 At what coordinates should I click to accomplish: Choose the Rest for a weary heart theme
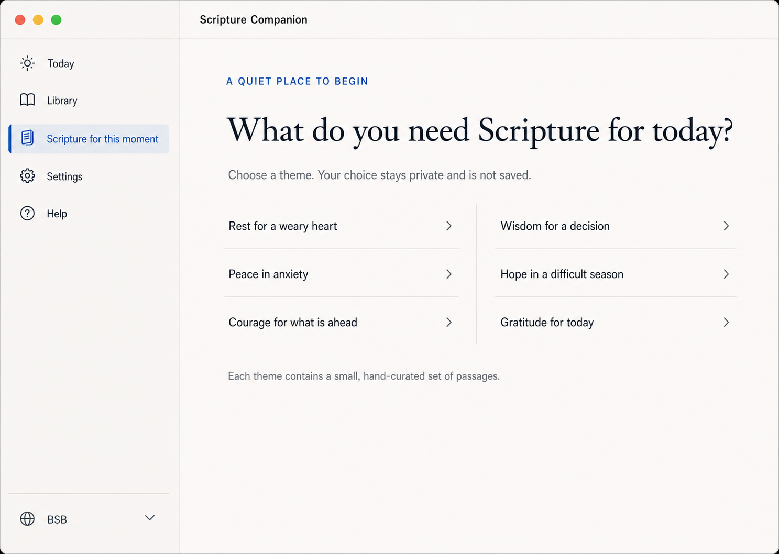[x=342, y=226]
